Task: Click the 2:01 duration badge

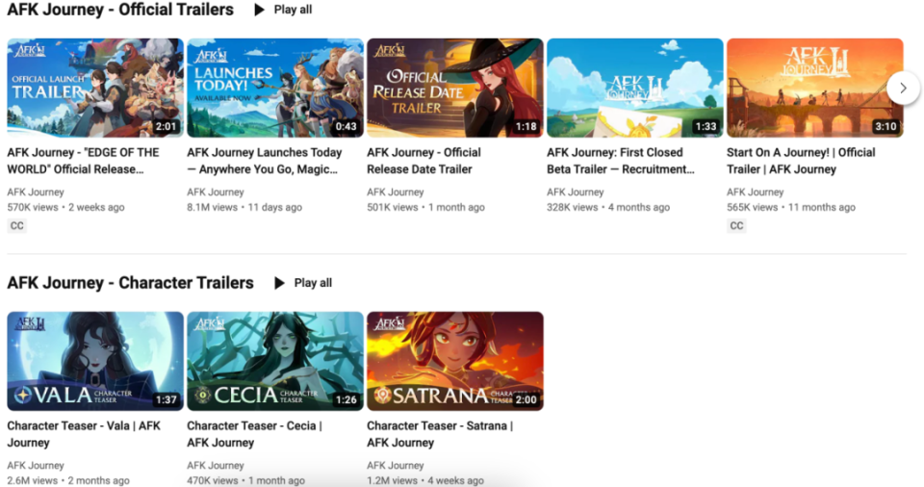Action: (166, 127)
